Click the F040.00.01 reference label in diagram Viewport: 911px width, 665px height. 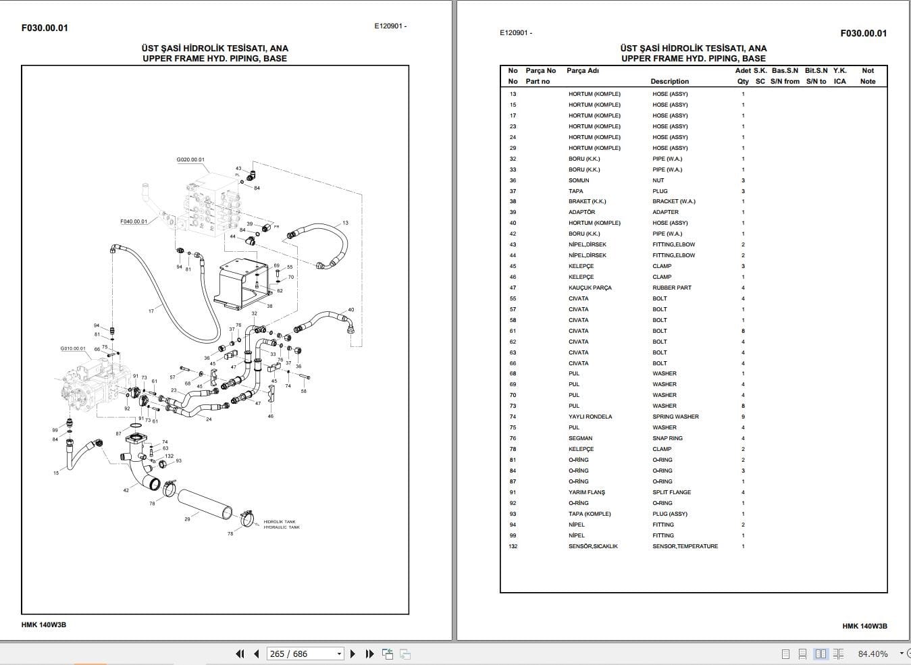tap(134, 221)
